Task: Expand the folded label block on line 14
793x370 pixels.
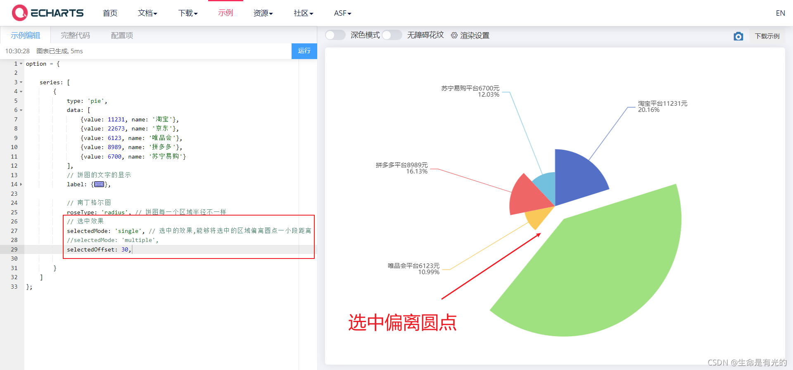Action: pyautogui.click(x=21, y=184)
